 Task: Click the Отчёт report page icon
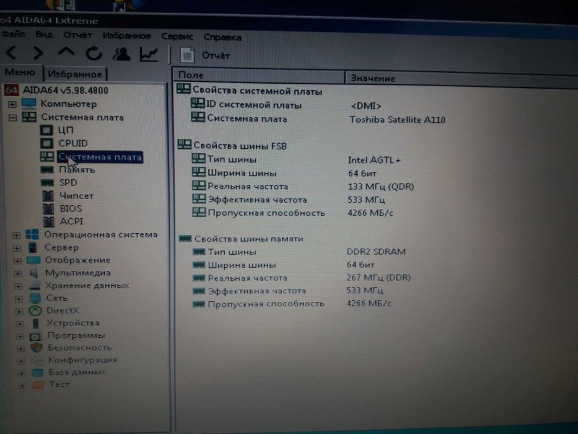pyautogui.click(x=187, y=55)
